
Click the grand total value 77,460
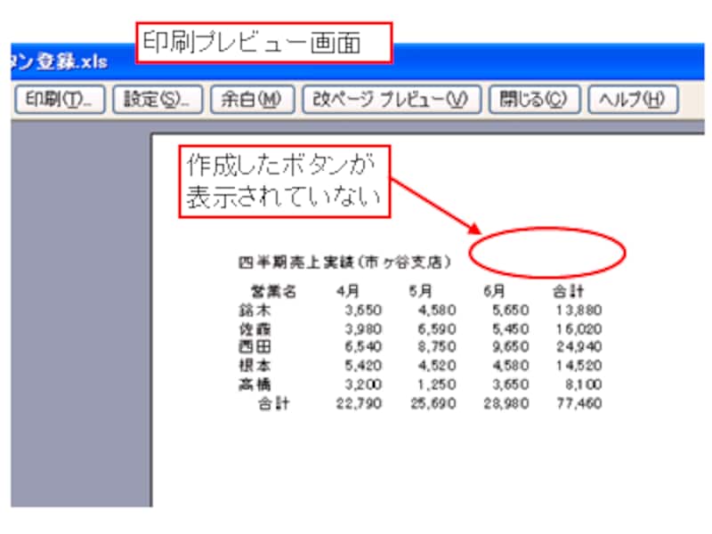pyautogui.click(x=578, y=403)
